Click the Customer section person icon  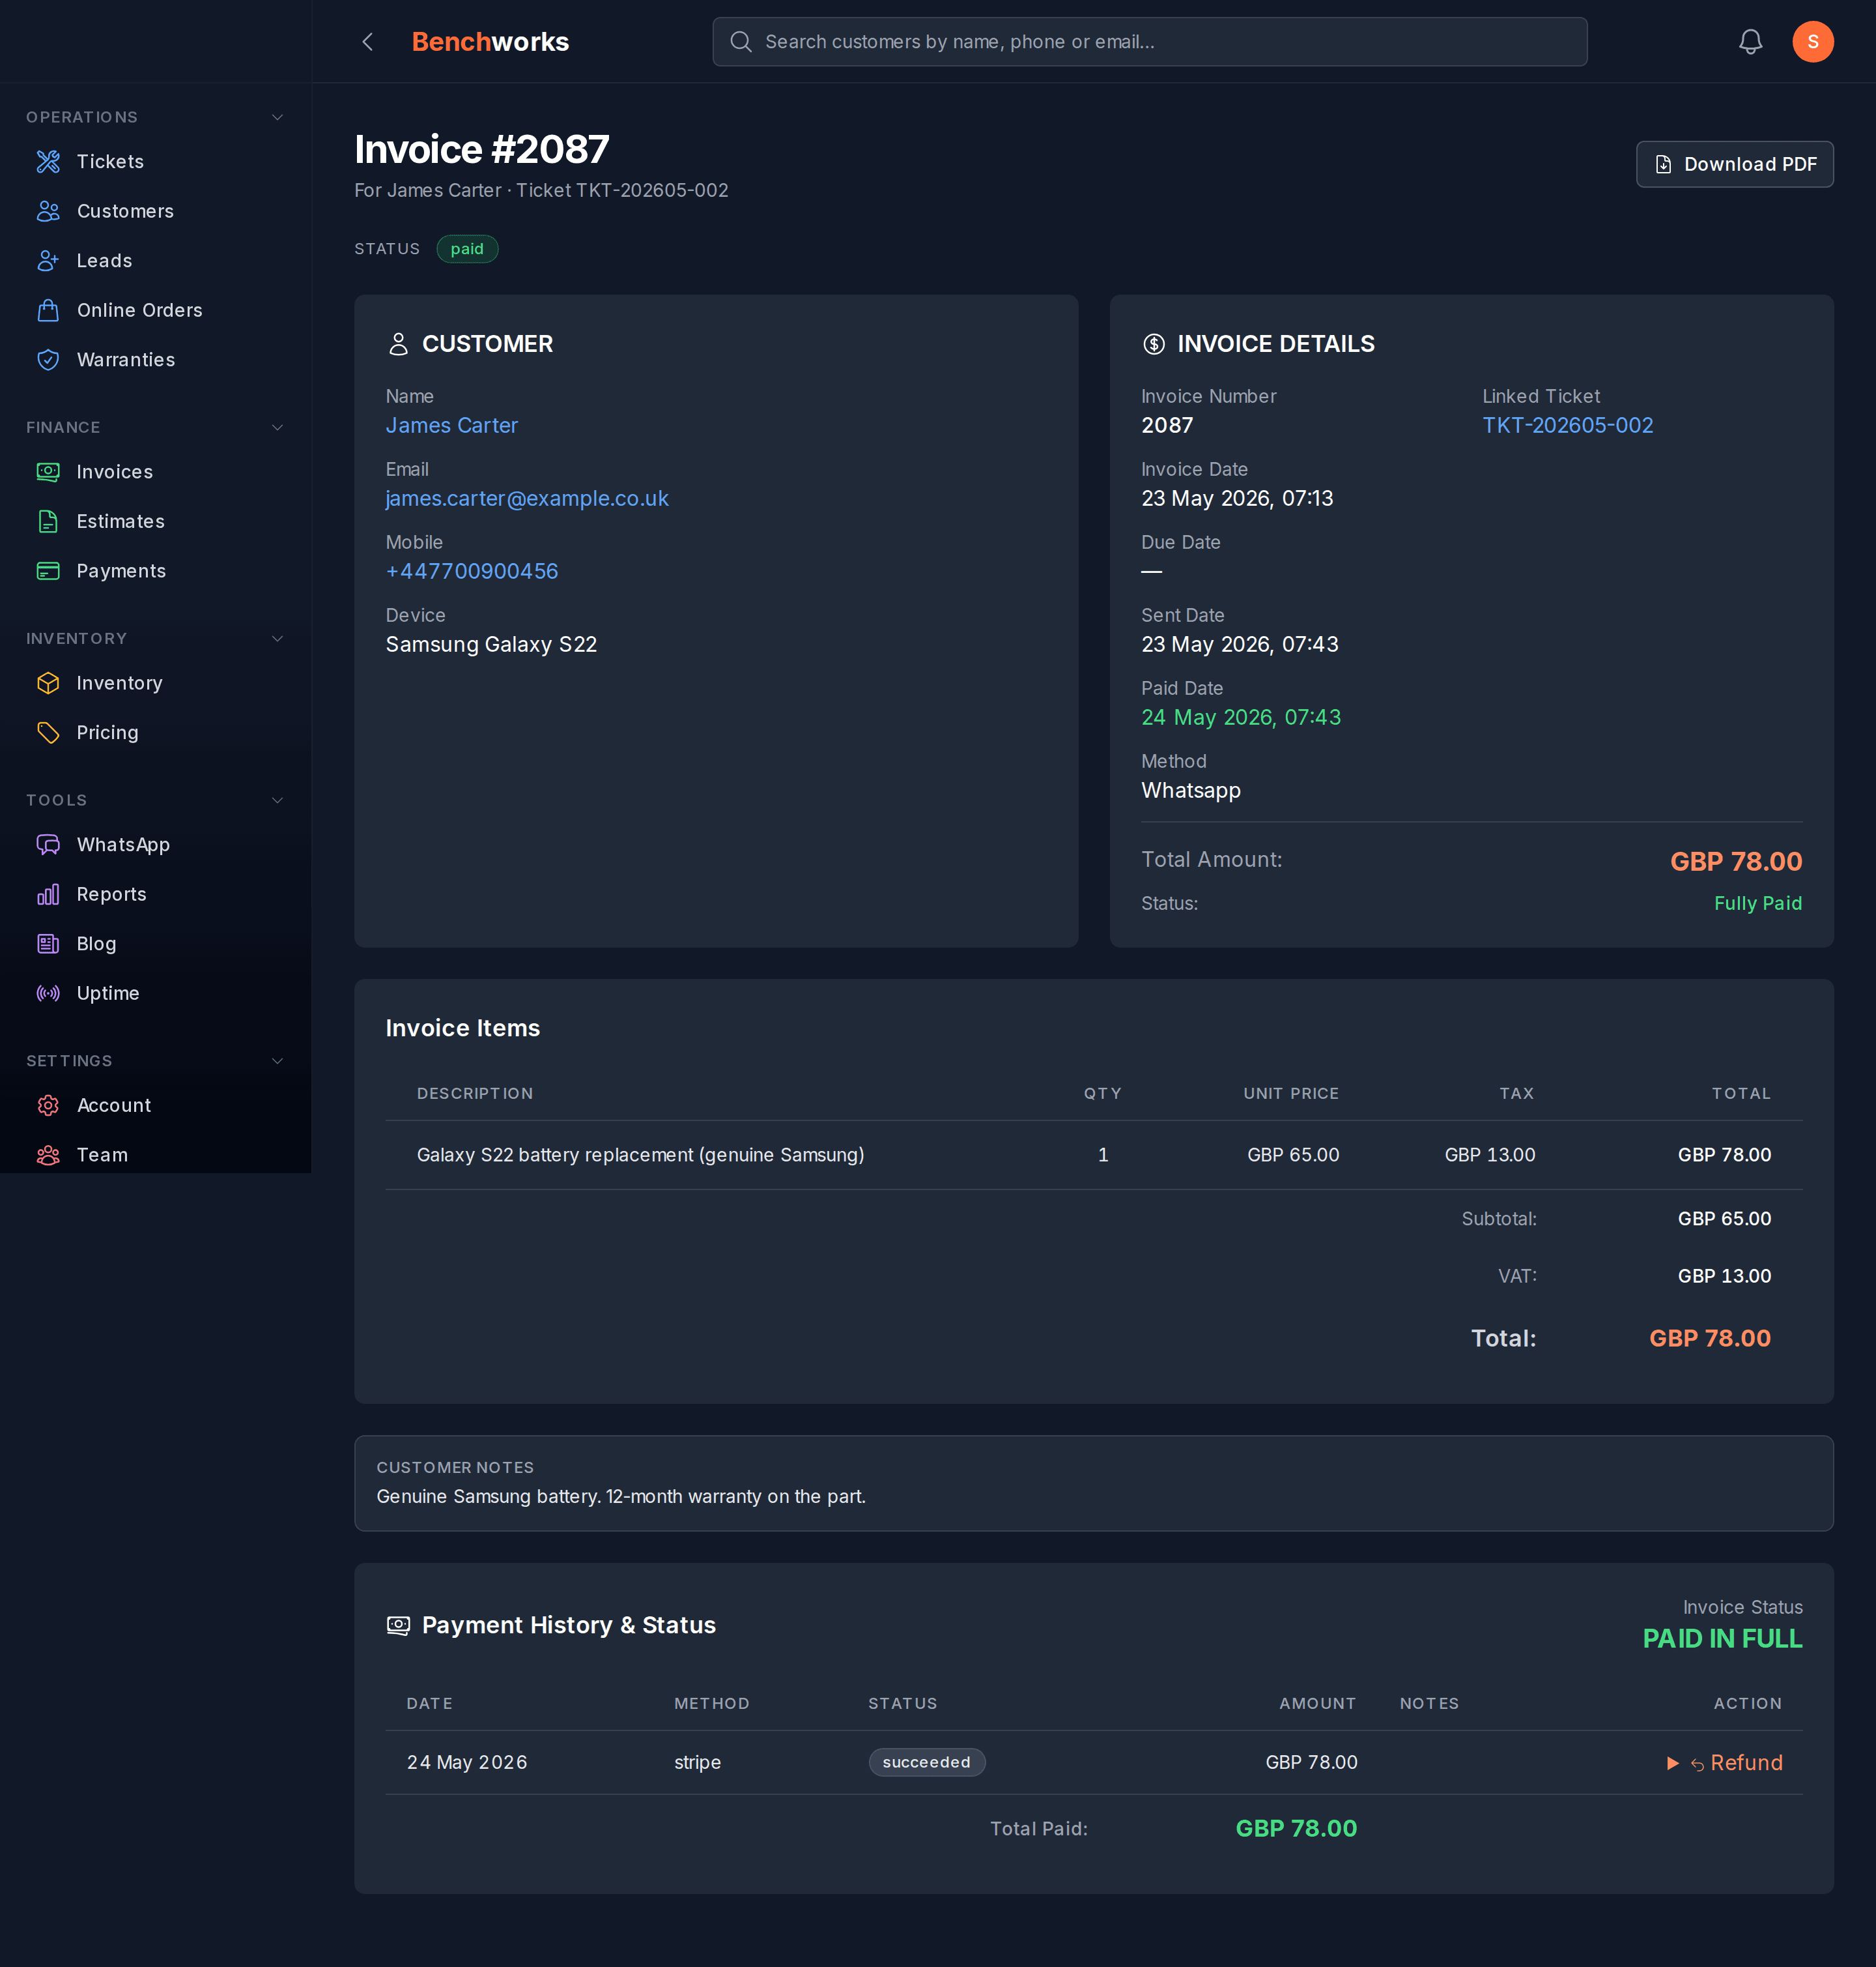(x=398, y=344)
